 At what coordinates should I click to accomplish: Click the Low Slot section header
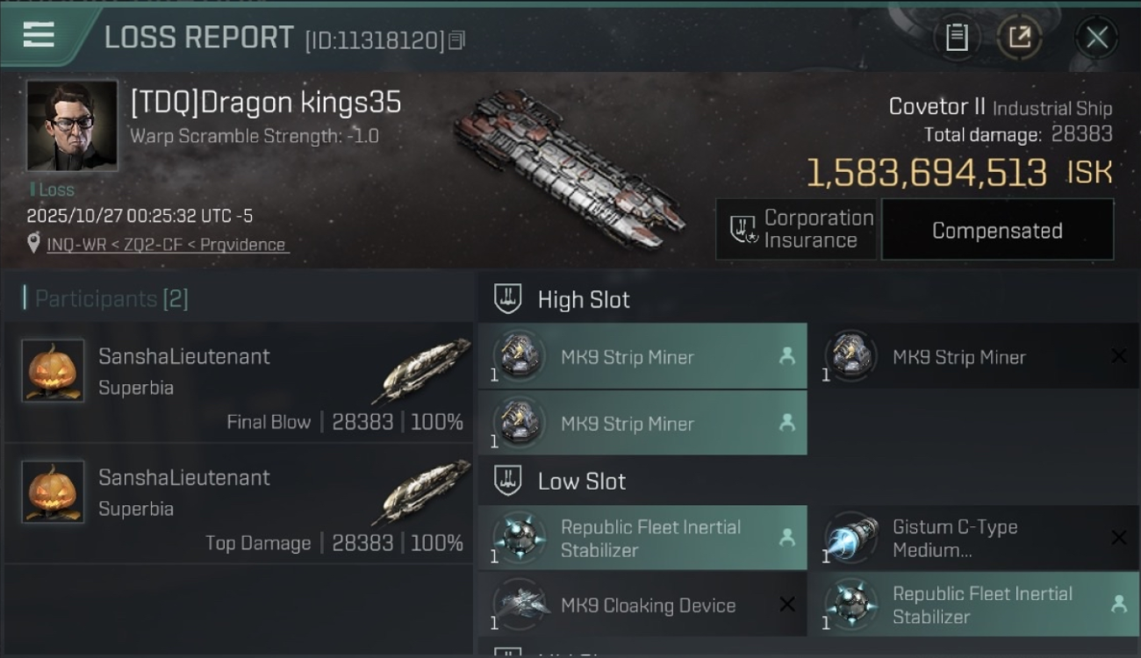[581, 482]
